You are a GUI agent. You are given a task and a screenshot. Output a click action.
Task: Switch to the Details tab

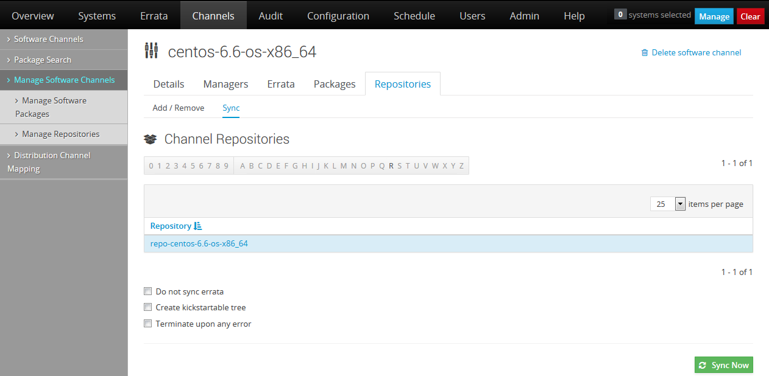[169, 84]
